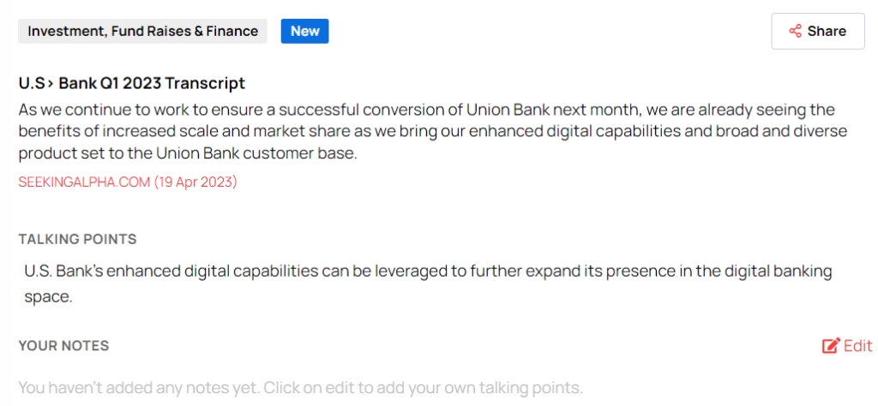Click the word 'space.' ending the talking point

tap(48, 296)
